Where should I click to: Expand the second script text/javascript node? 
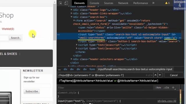click(x=77, y=48)
